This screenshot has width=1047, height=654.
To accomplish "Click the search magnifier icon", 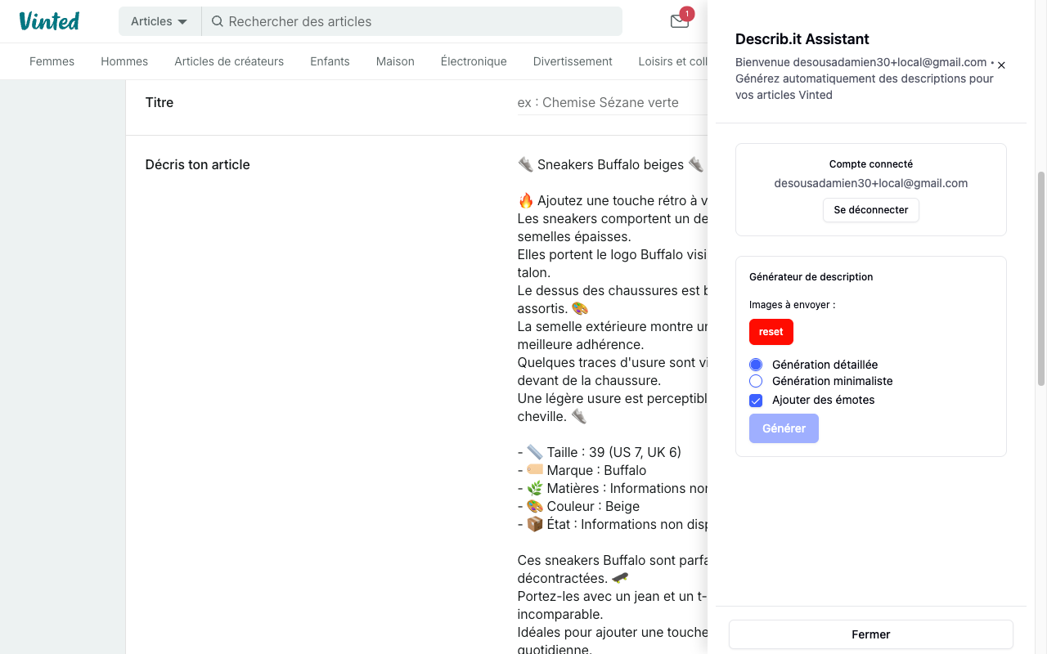I will (x=218, y=21).
